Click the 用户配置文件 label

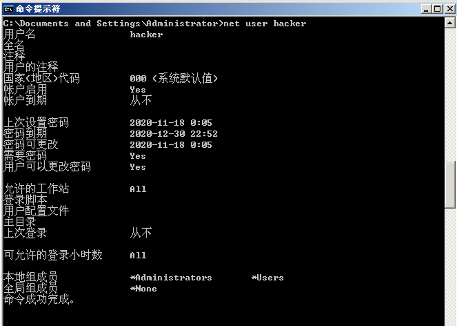click(x=36, y=211)
